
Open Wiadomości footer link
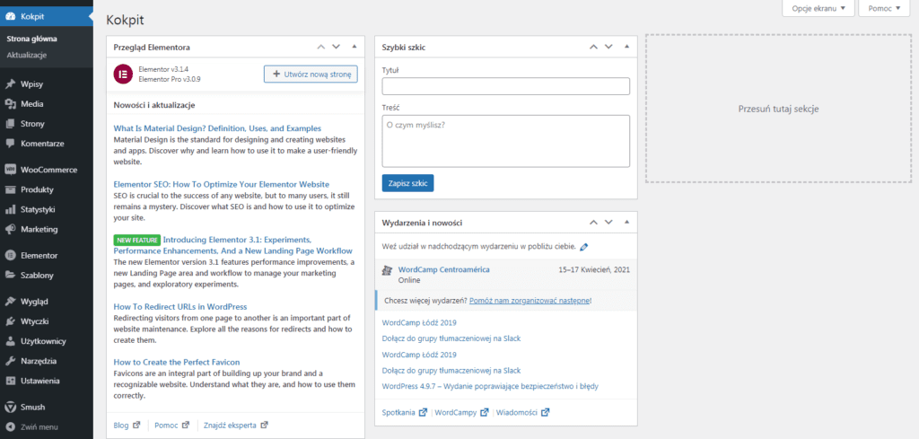pos(516,412)
